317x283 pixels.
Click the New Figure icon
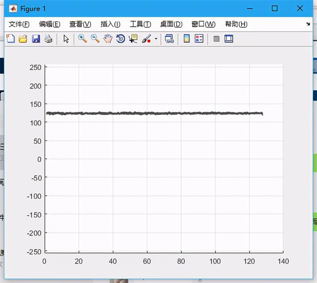10,39
